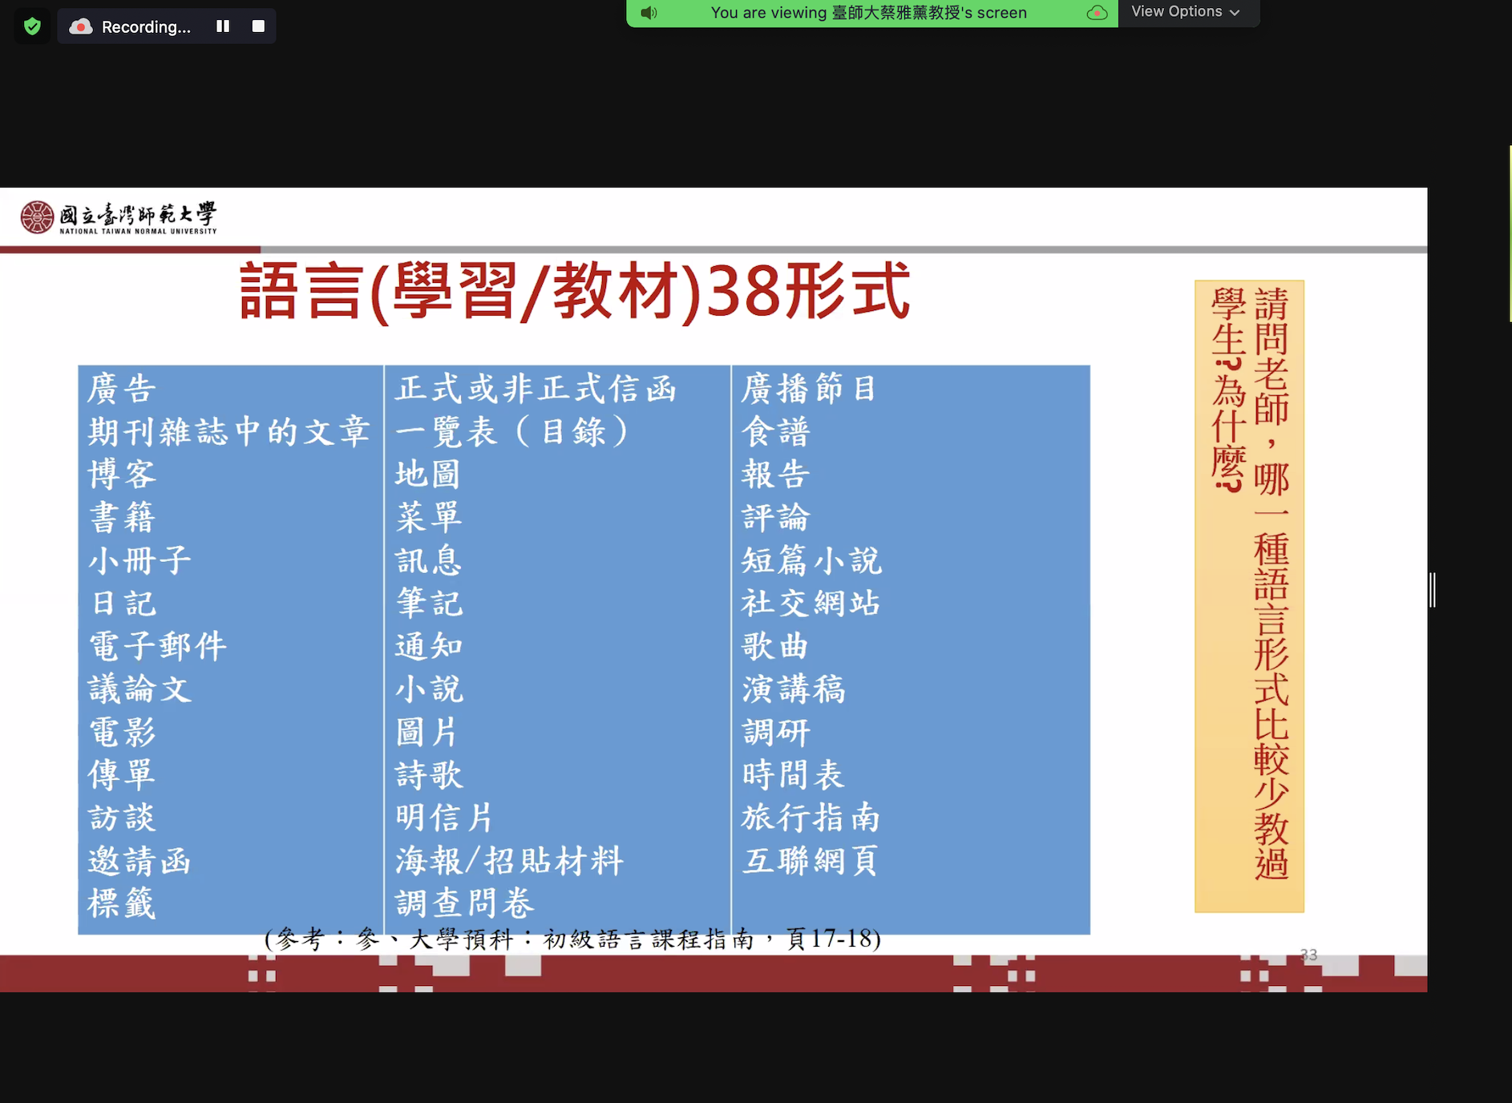This screenshot has width=1512, height=1103.
Task: Click the slide page number 33
Action: coord(1308,955)
